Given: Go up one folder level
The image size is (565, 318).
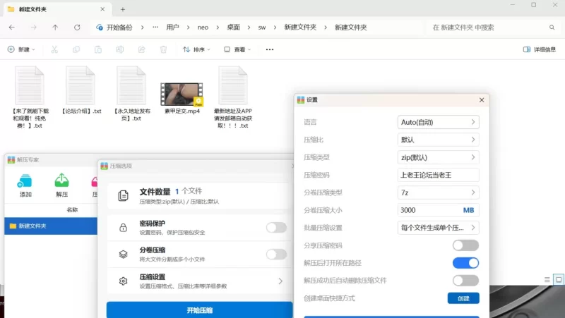Looking at the screenshot, I should pos(55,27).
